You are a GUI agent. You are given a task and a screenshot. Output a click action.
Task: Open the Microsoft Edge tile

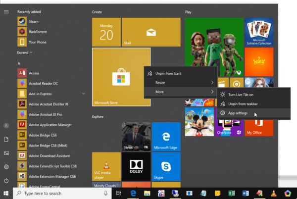click(166, 137)
